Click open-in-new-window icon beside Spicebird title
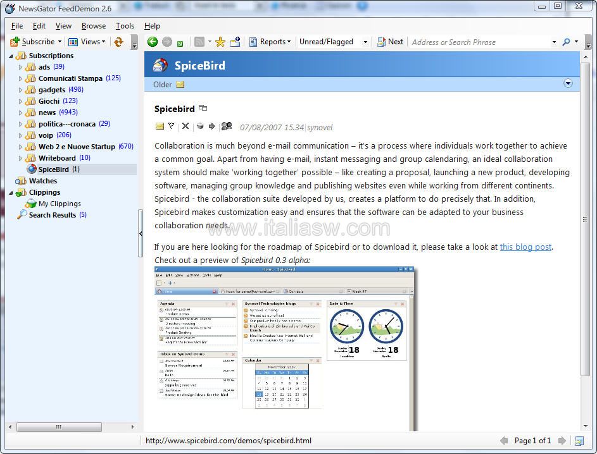 203,108
